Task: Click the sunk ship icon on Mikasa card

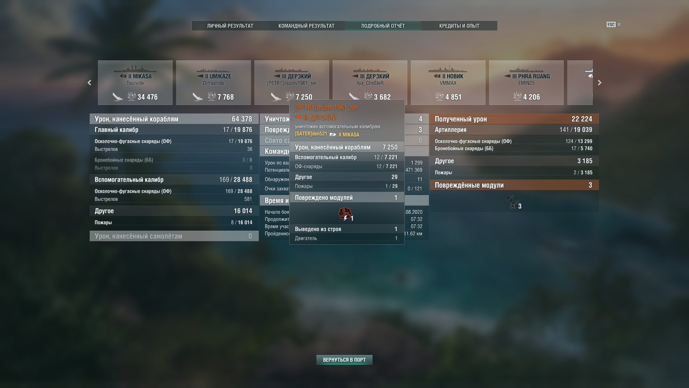Action: [x=118, y=97]
